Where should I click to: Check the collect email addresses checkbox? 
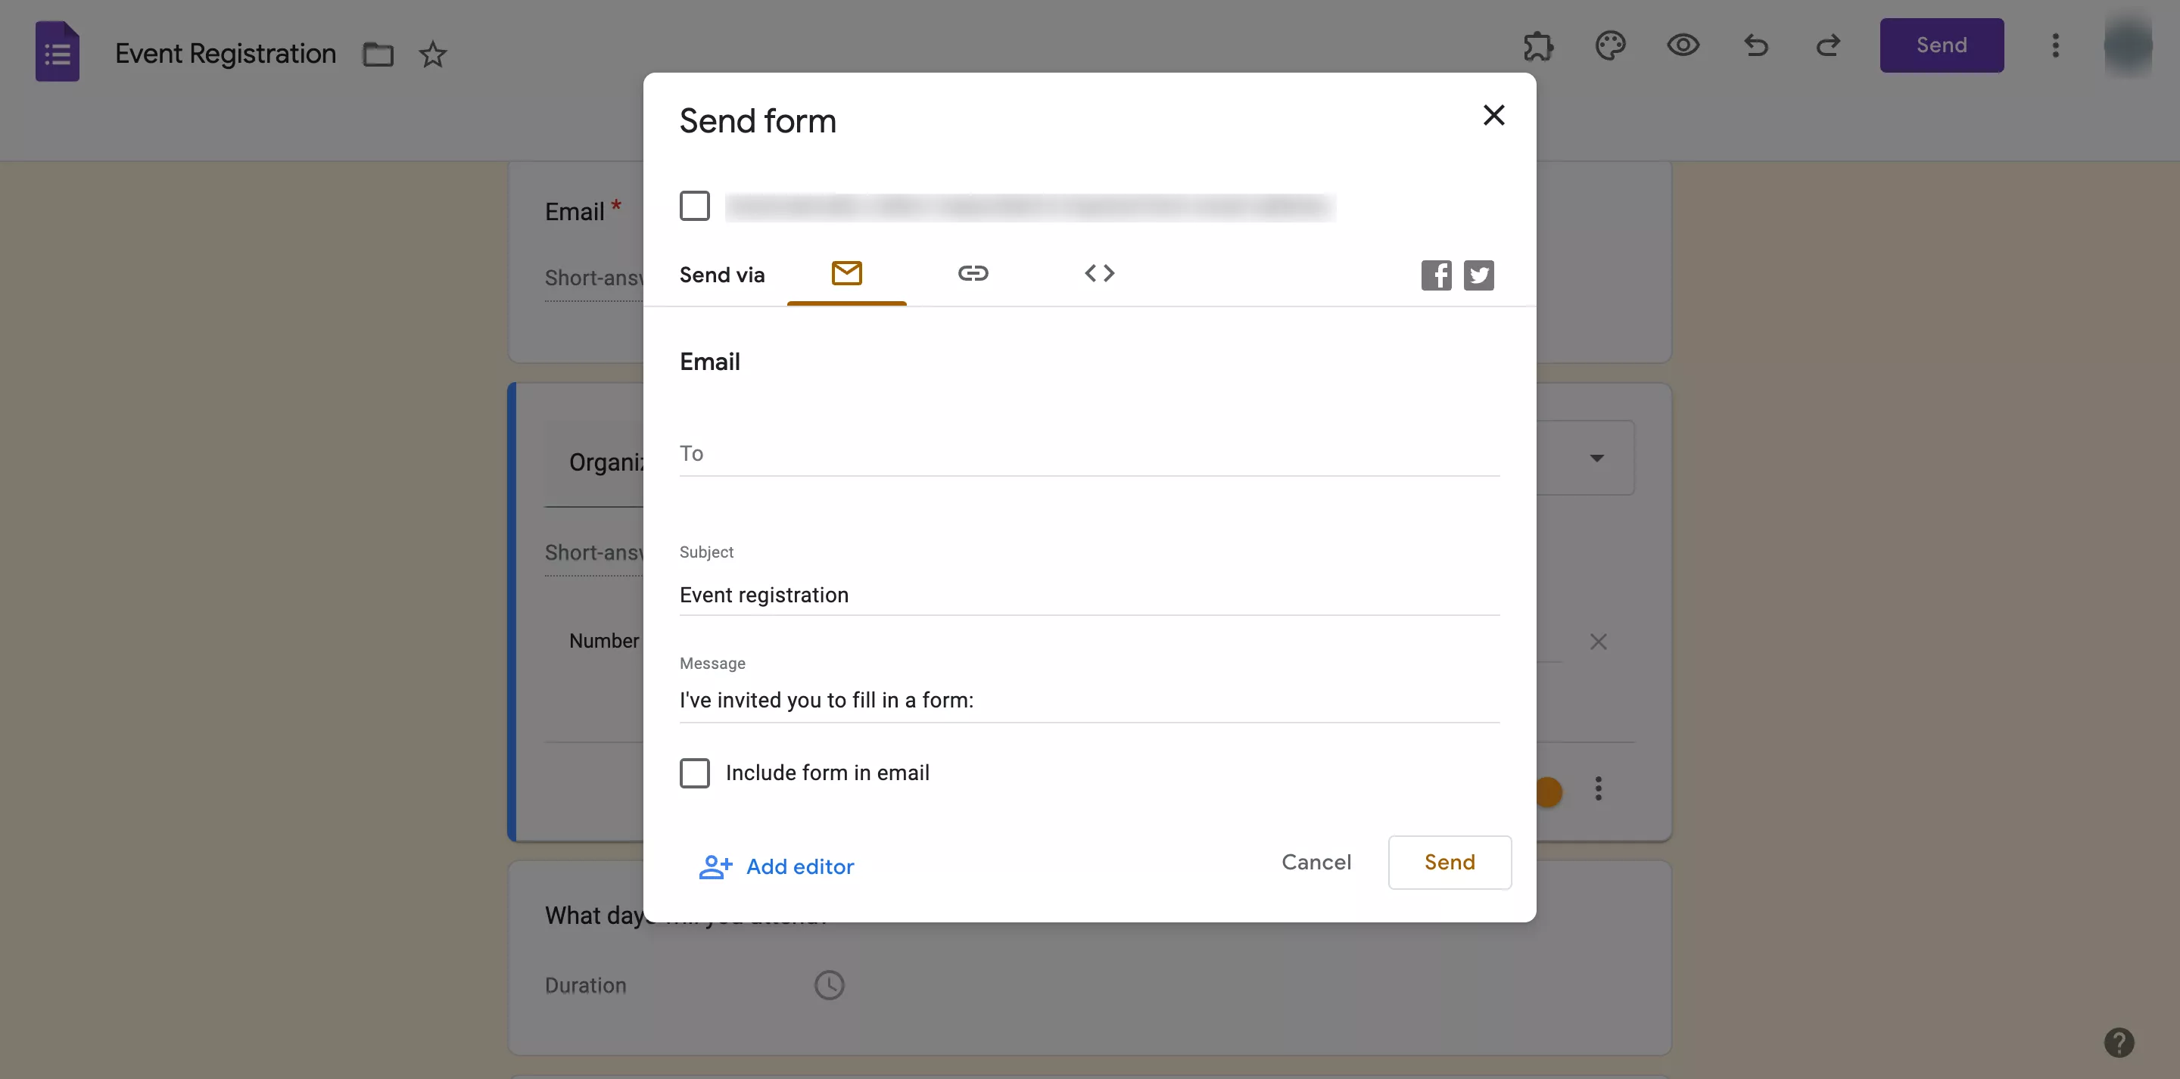coord(694,206)
